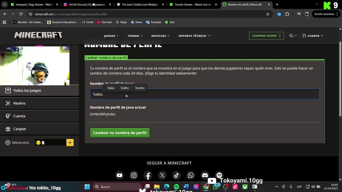Reload the page
Screen dimensions: 342x192
pyautogui.click(x=21, y=14)
